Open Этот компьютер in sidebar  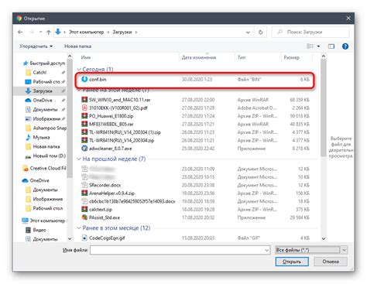click(x=43, y=221)
